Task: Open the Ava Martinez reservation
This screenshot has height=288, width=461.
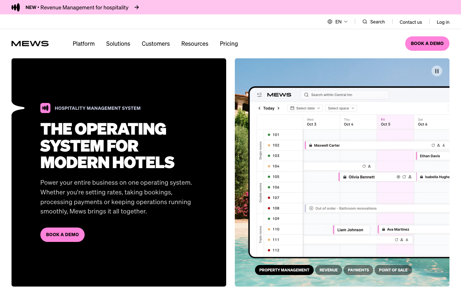Action: click(x=413, y=229)
